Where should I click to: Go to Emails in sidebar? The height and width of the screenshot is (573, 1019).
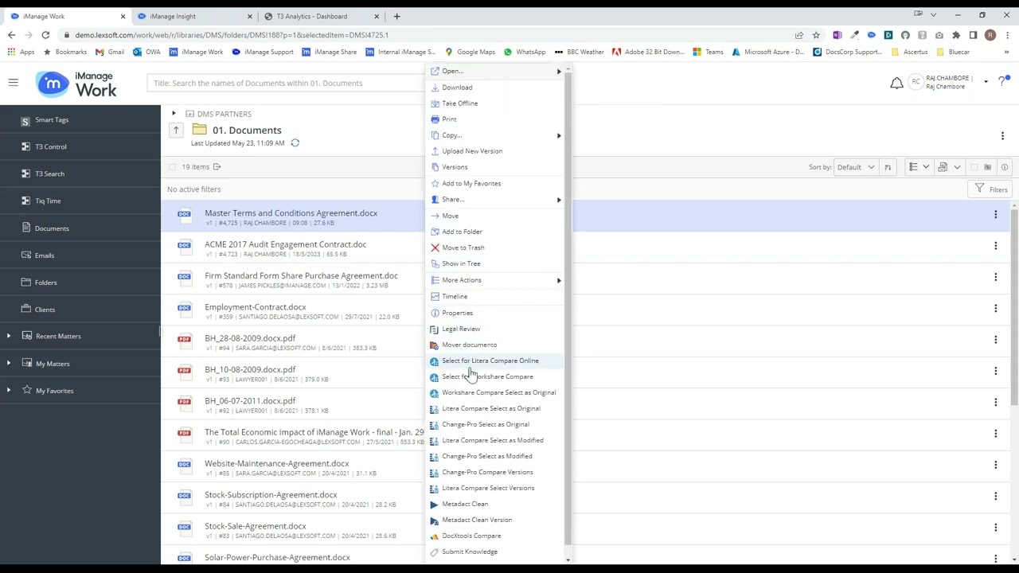click(45, 255)
